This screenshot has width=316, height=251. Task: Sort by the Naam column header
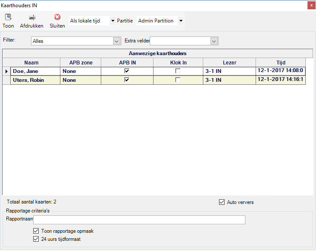point(31,62)
